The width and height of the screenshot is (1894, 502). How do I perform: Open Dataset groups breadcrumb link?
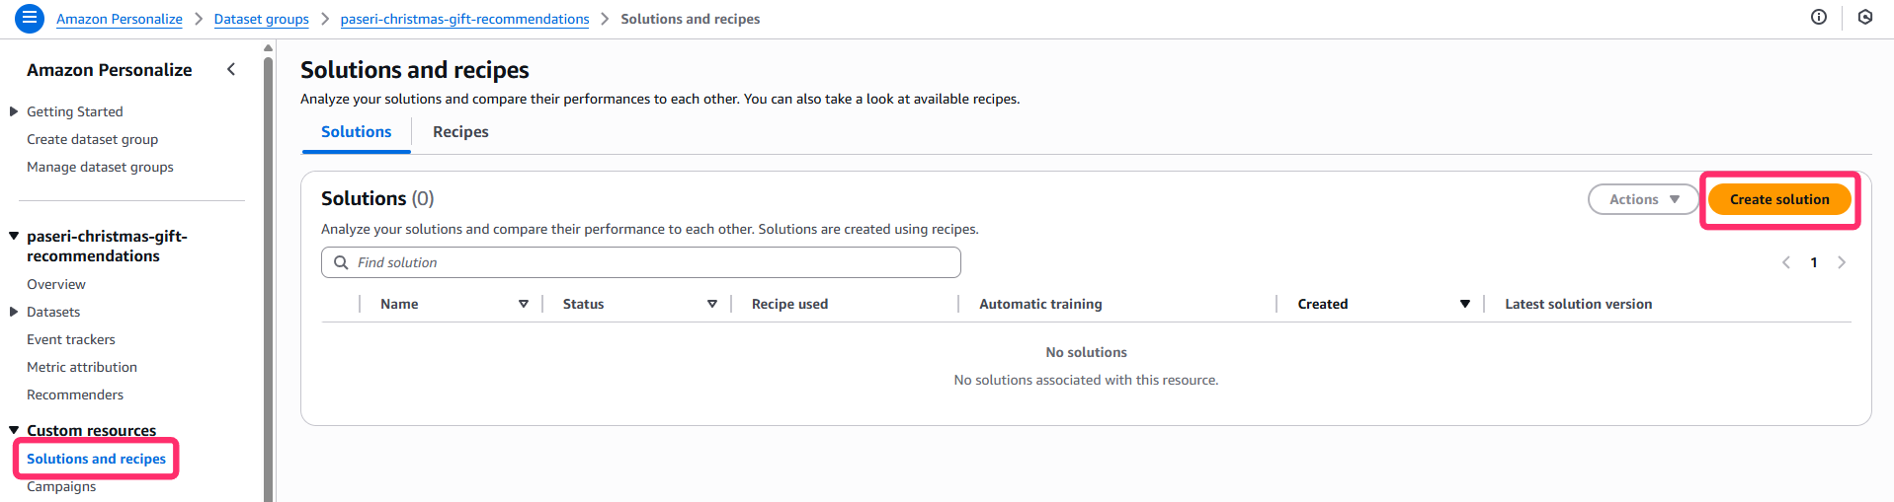[x=261, y=19]
